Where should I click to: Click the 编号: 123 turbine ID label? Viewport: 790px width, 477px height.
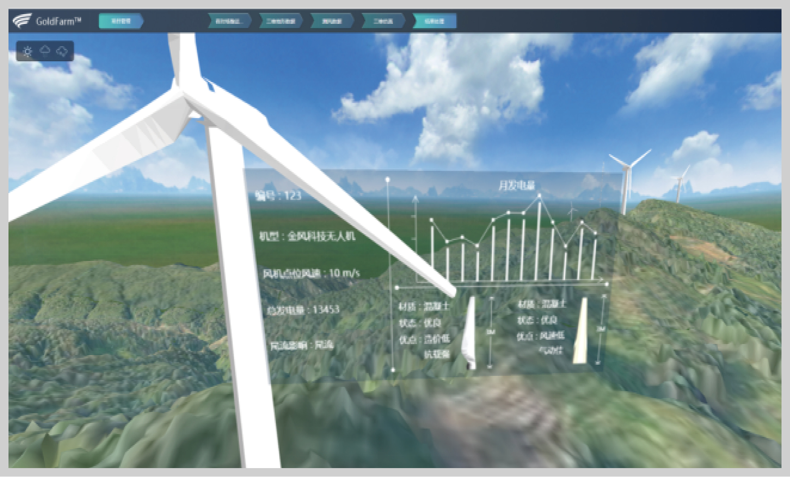pyautogui.click(x=278, y=195)
